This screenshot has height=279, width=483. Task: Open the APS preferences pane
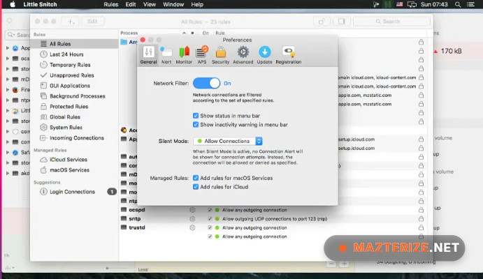pos(202,55)
